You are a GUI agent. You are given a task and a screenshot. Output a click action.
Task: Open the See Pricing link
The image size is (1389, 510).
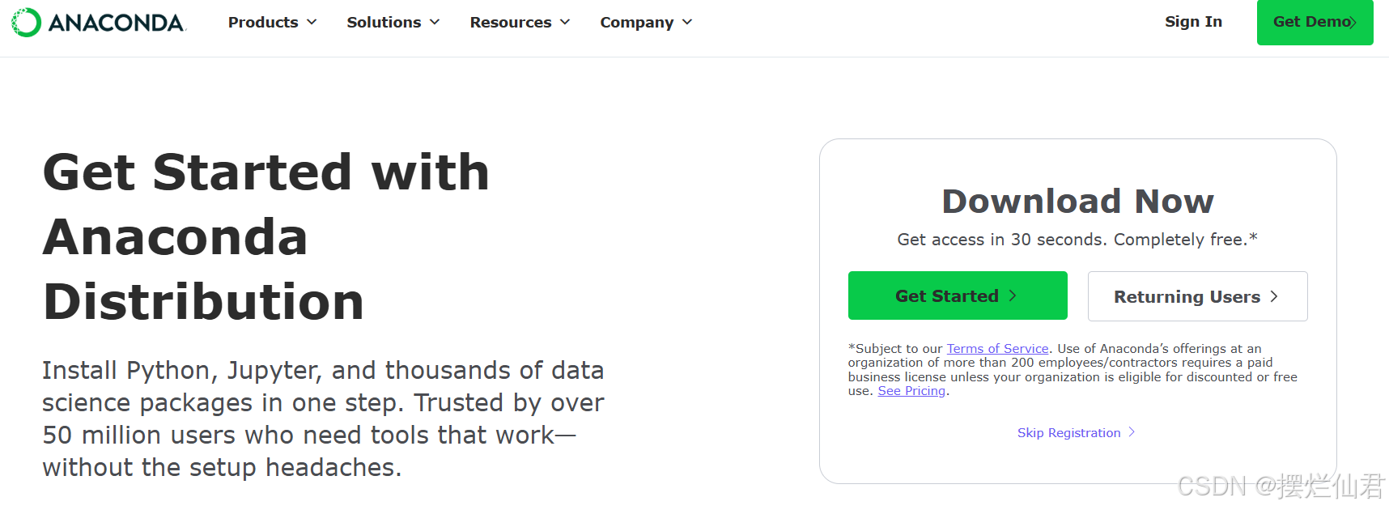click(x=911, y=391)
